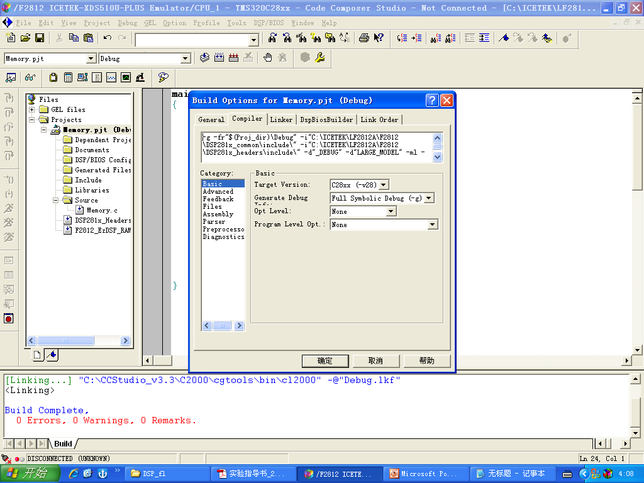Image resolution: width=644 pixels, height=483 pixels.
Task: Open the GEL menu
Action: coord(150,23)
